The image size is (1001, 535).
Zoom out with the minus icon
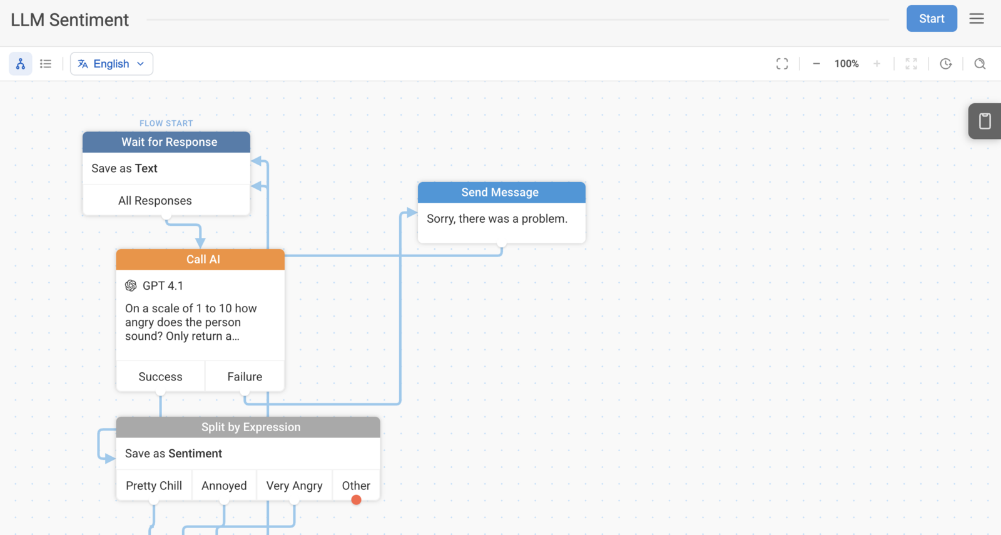pos(816,64)
